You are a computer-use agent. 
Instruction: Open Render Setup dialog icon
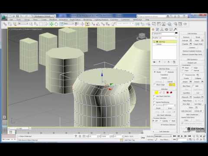click(x=175, y=24)
